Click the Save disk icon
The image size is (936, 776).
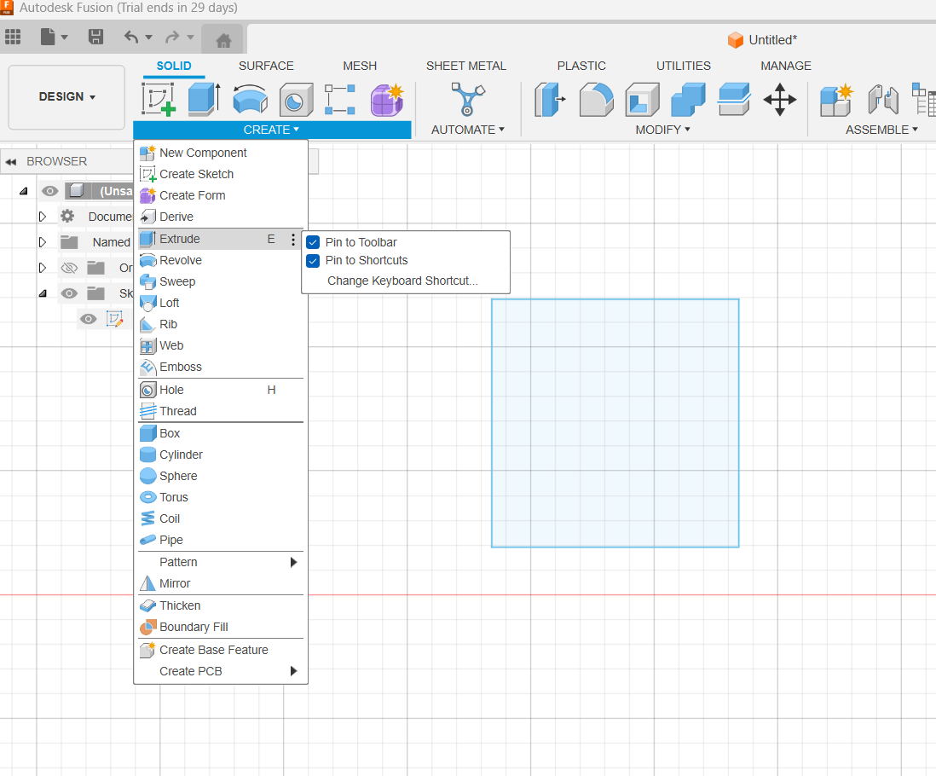95,37
